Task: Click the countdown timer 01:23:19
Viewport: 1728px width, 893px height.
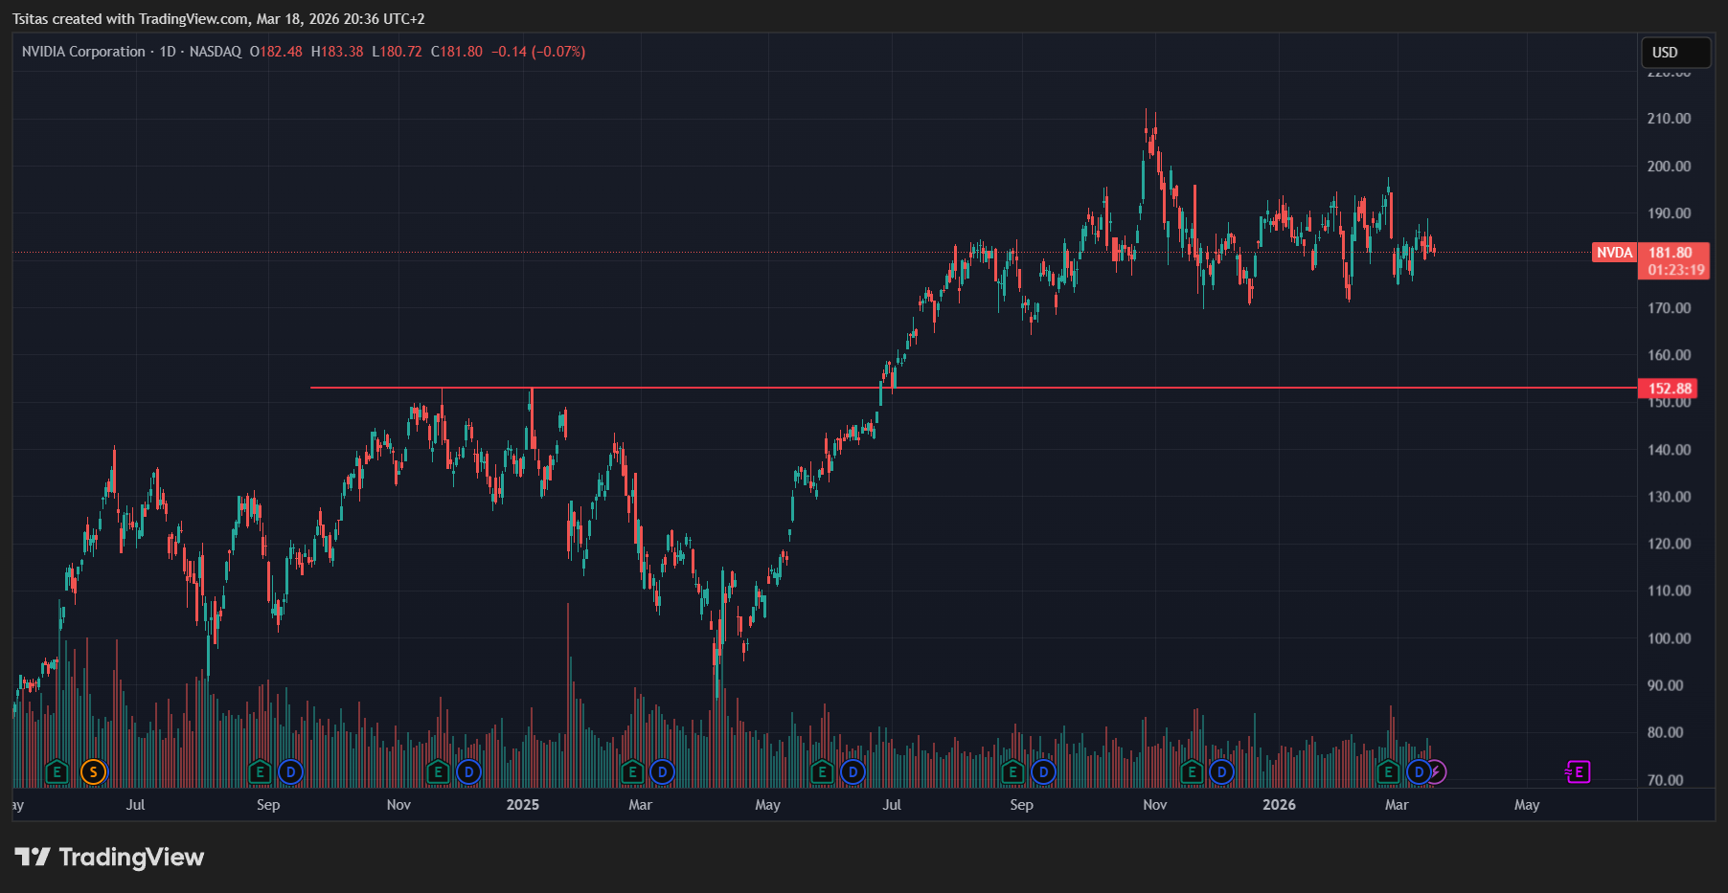Action: [1676, 270]
